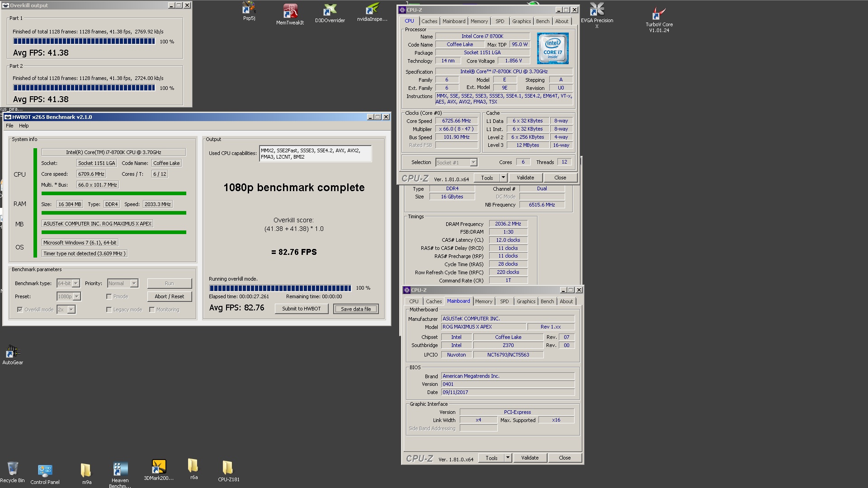The width and height of the screenshot is (868, 488).
Task: Click the Intel Core i7 logo in CPU-Z
Action: [x=552, y=48]
